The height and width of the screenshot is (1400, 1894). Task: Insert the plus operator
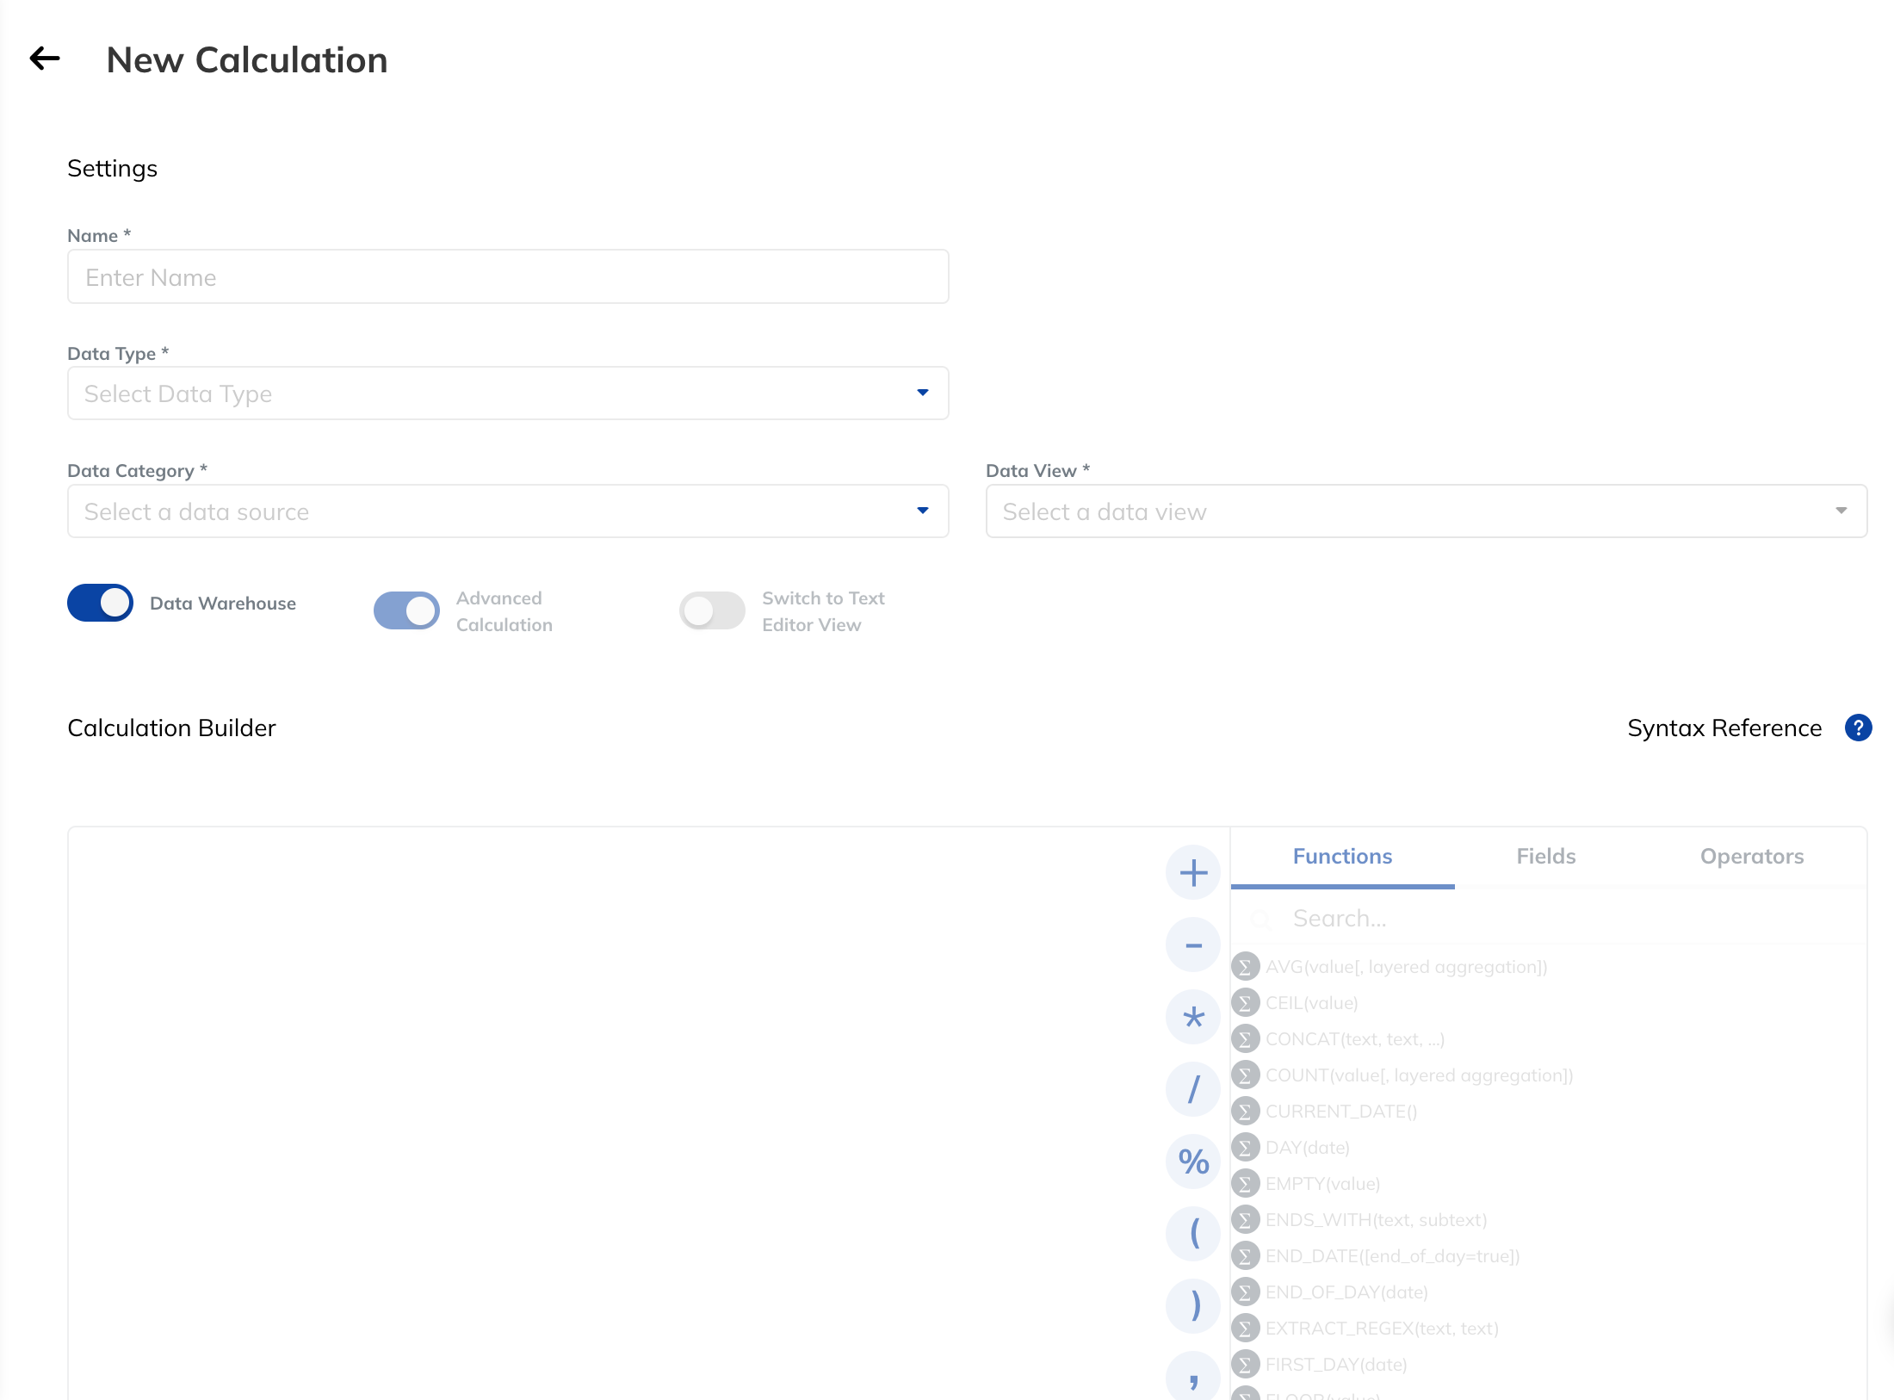1193,872
